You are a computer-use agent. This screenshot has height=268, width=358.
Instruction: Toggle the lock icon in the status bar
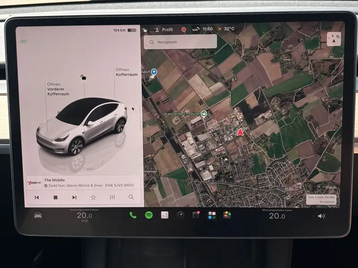click(x=145, y=30)
